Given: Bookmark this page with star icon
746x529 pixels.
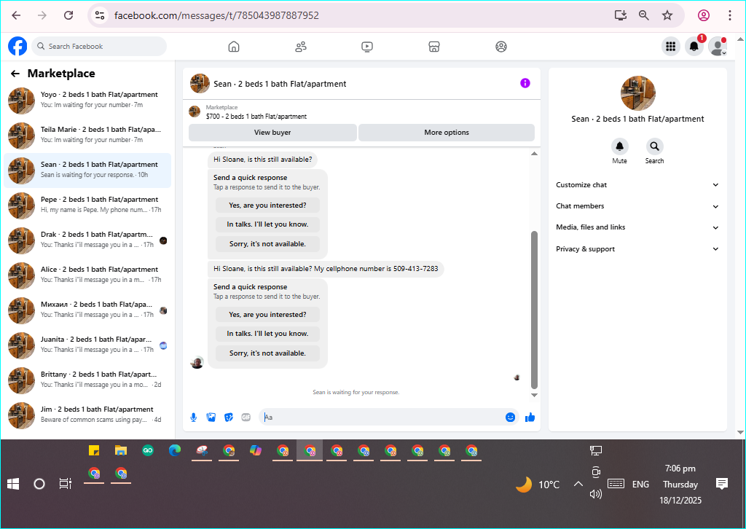Looking at the screenshot, I should (x=667, y=15).
